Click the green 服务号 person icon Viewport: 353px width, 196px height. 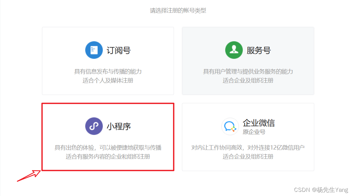pos(234,50)
